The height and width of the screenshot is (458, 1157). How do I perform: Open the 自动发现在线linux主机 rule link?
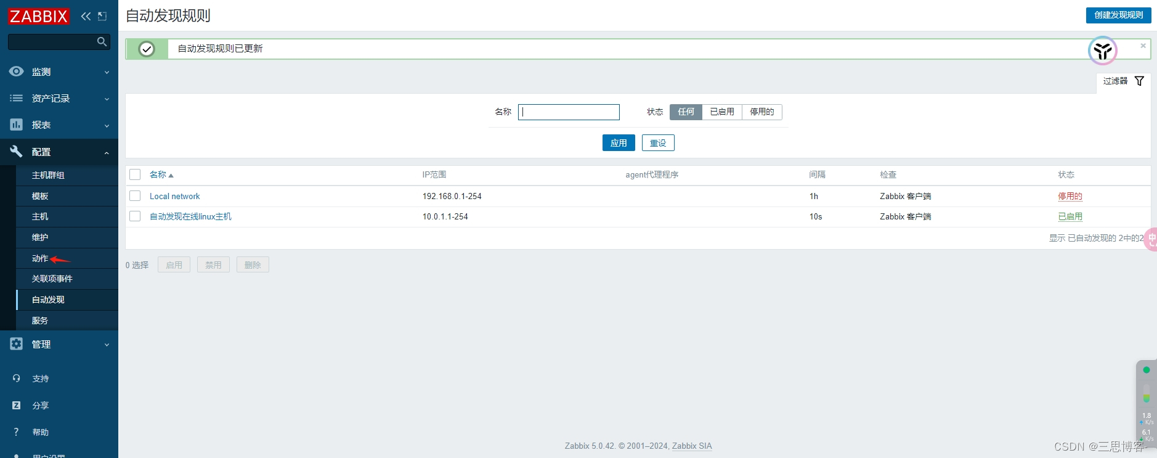coord(190,216)
